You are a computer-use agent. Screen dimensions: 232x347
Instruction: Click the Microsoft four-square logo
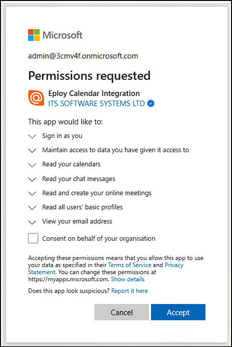(34, 35)
